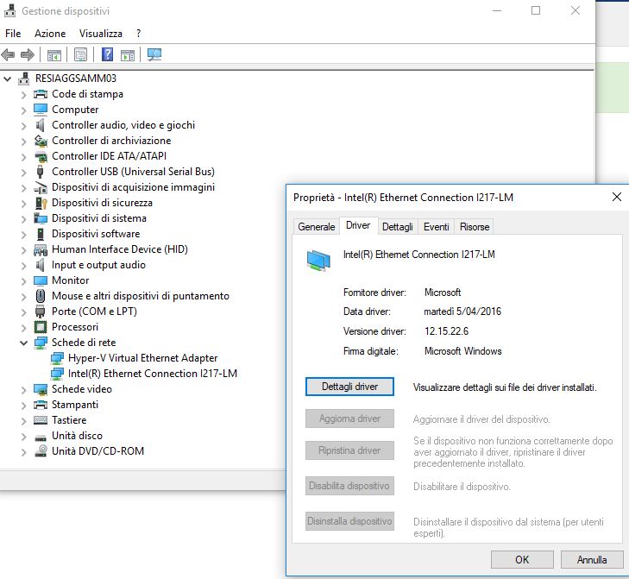Expand the Unità disco node
The image size is (629, 579).
tap(23, 436)
